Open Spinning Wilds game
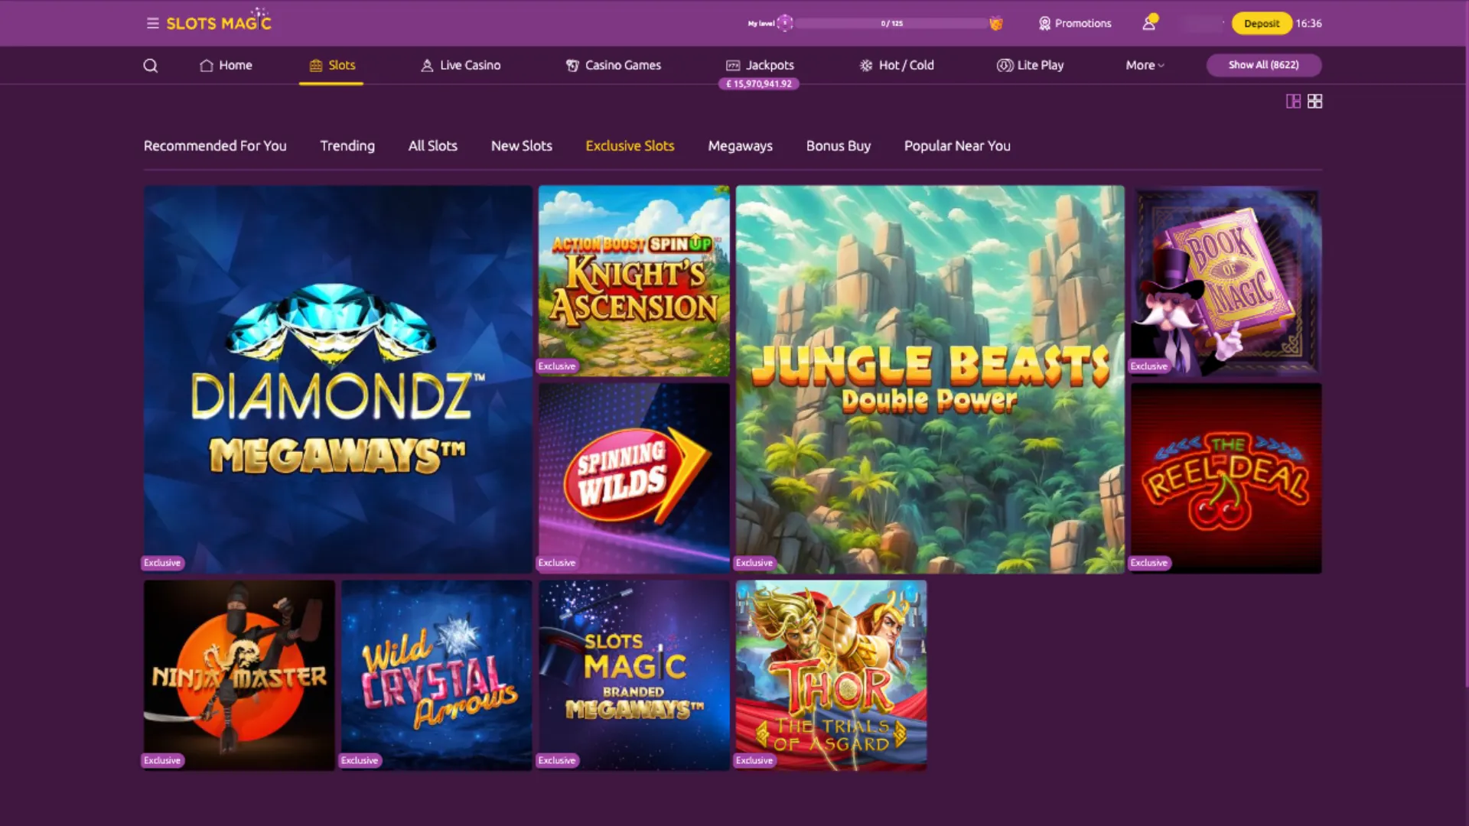This screenshot has width=1469, height=826. [634, 478]
